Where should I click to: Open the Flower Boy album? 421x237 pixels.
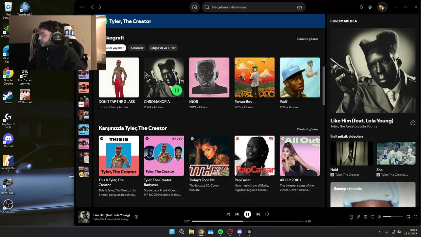click(x=255, y=77)
